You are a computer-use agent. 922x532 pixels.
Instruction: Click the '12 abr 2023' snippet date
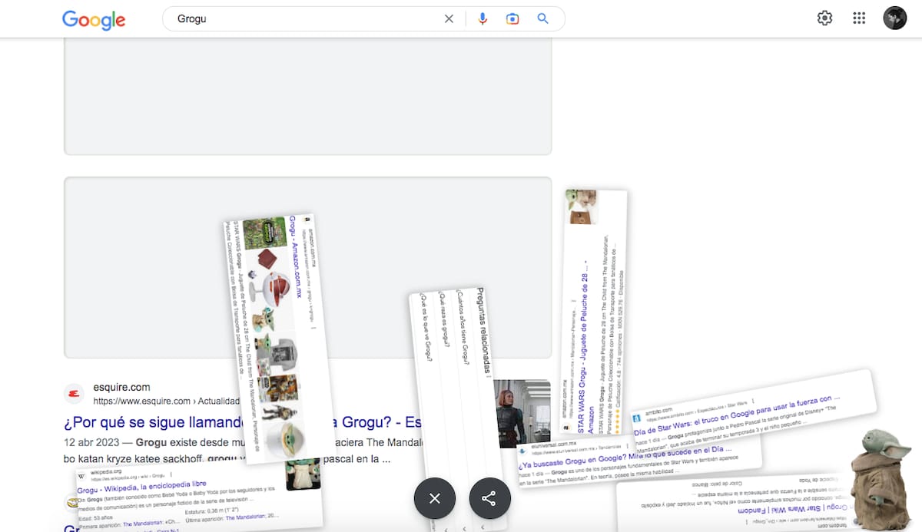coord(91,444)
